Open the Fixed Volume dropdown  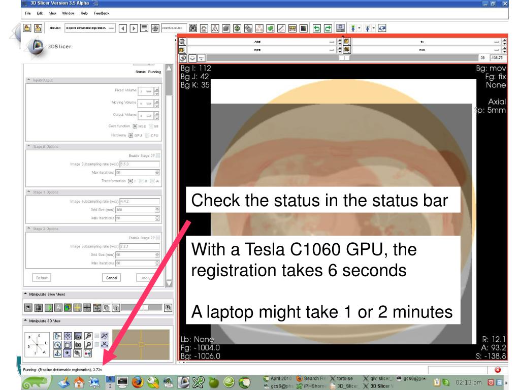pyautogui.click(x=146, y=91)
